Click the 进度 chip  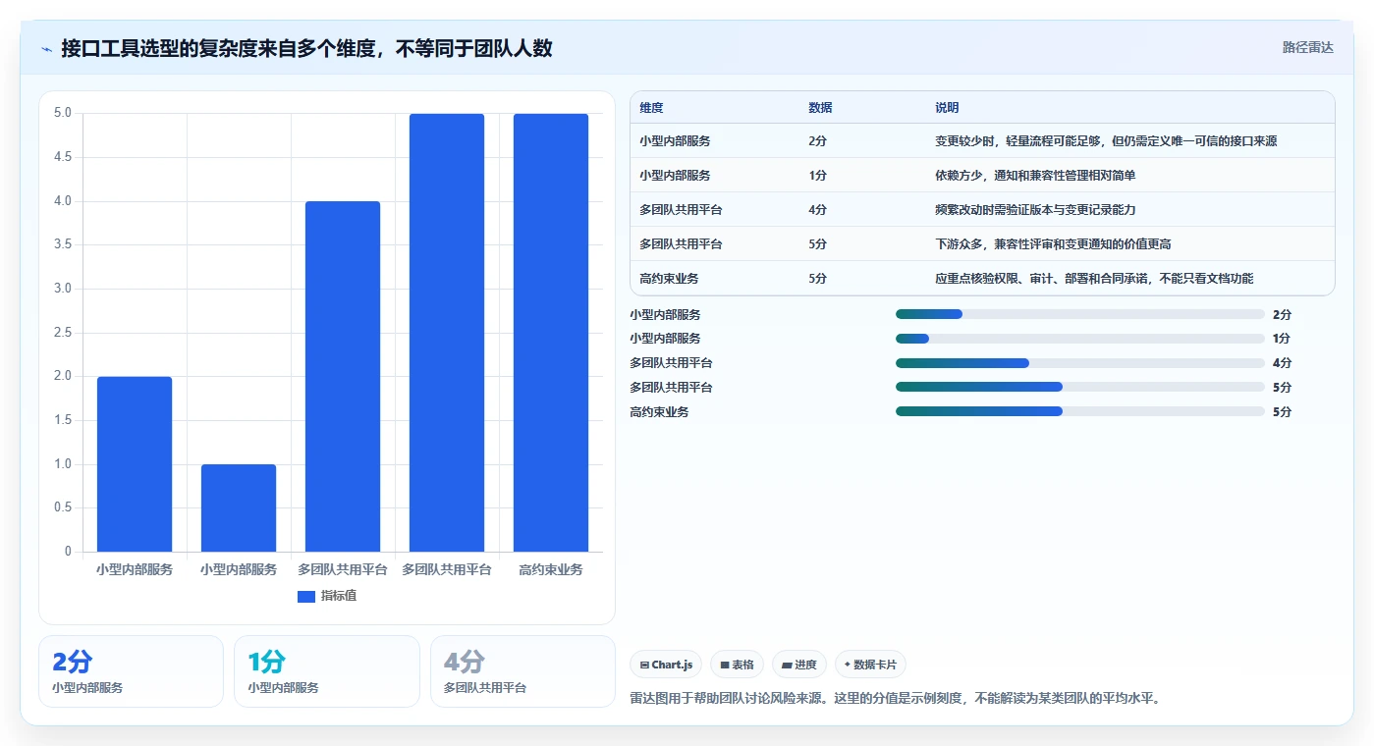click(799, 665)
